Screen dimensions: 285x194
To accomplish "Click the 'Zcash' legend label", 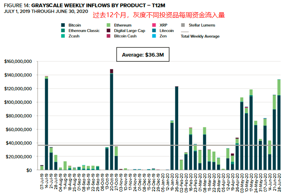I will tap(74, 36).
